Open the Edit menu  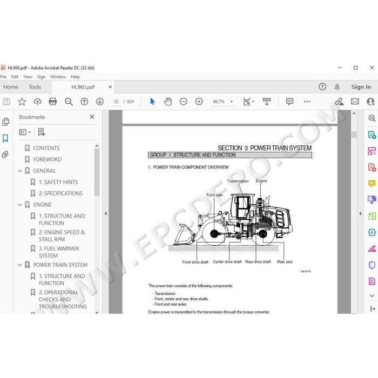tap(15, 77)
